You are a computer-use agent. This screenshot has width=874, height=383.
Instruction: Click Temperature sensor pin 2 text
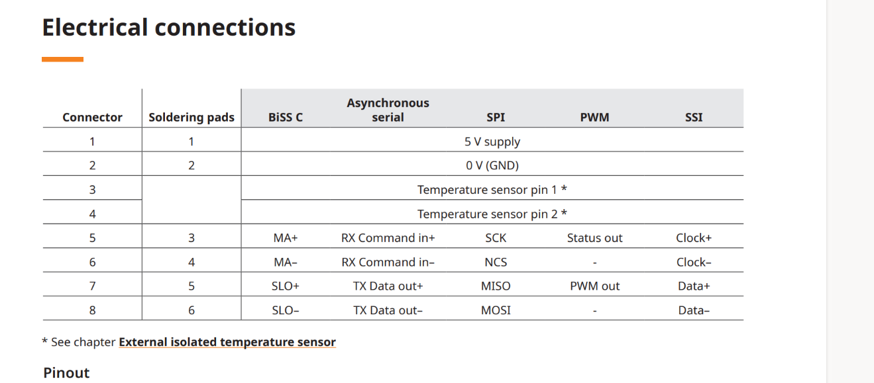[492, 214]
